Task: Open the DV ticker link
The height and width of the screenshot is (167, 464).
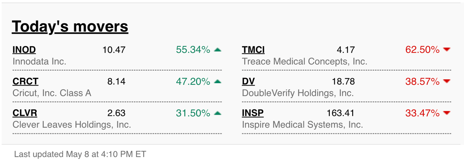Action: [x=248, y=81]
